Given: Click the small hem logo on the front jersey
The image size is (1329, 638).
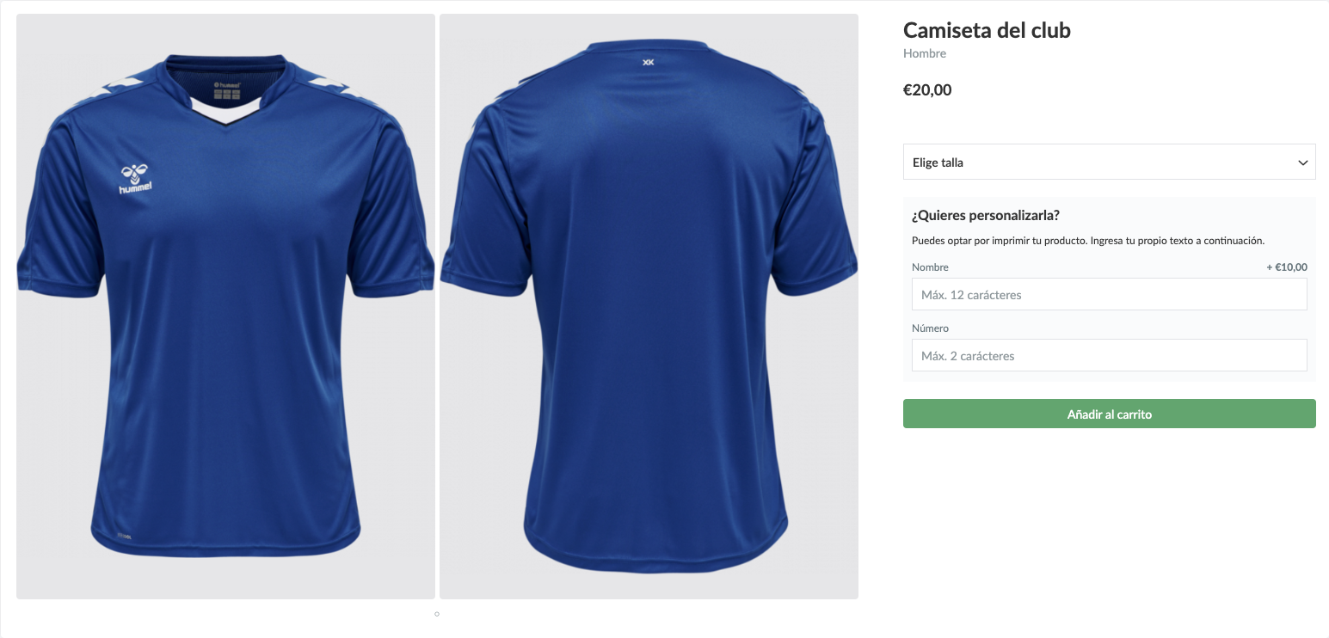Looking at the screenshot, I should click(124, 537).
